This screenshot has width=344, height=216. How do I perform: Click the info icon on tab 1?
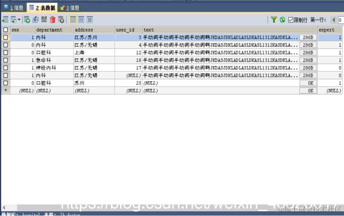click(x=6, y=7)
